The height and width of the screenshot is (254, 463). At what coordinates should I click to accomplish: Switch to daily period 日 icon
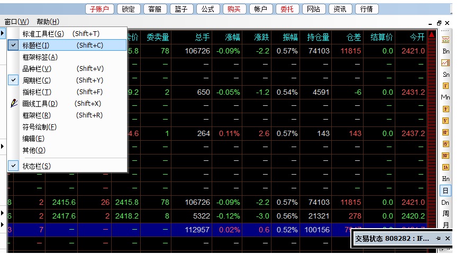(x=446, y=190)
